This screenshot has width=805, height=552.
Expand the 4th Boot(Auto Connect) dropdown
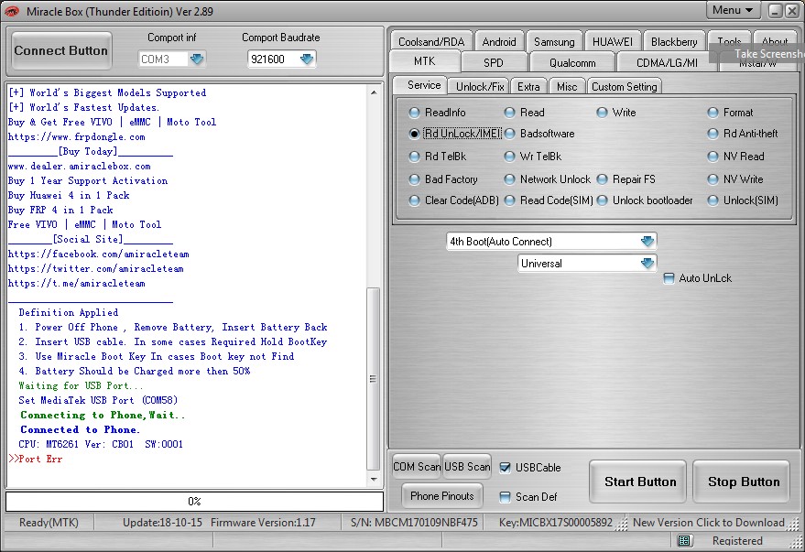tap(647, 241)
